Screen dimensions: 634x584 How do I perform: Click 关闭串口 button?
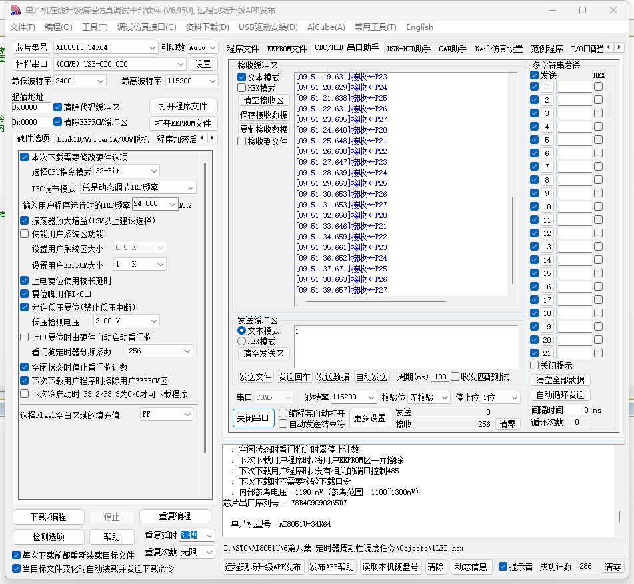tap(253, 418)
